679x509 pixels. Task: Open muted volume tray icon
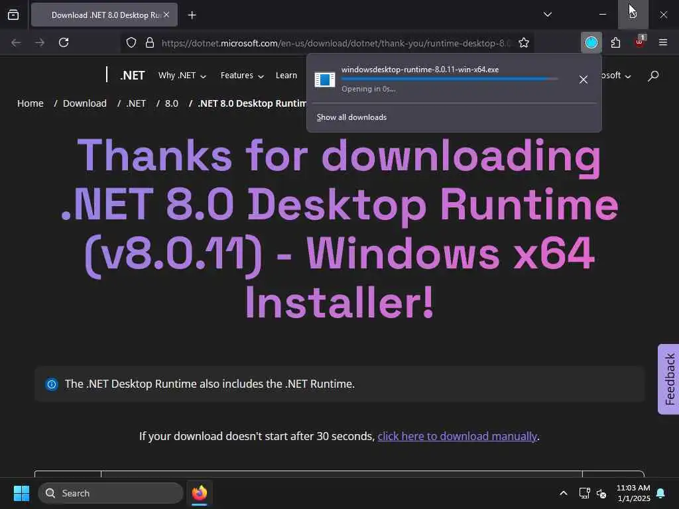coord(601,493)
